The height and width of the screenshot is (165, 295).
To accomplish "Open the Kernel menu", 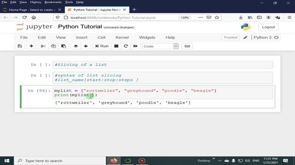I will [122, 38].
